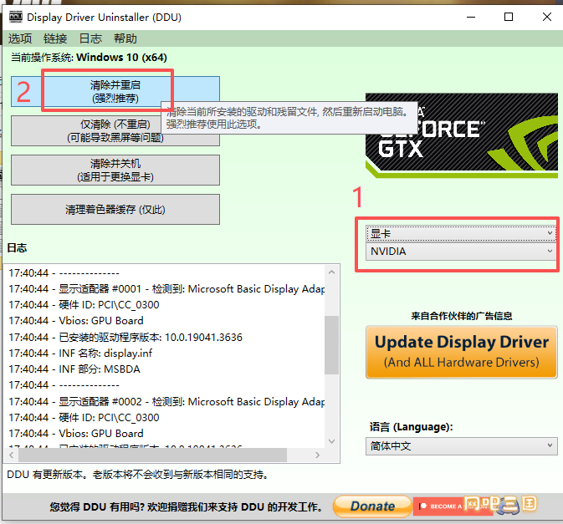Select log line INF 部分: MSBDA
The image size is (563, 524).
74,369
